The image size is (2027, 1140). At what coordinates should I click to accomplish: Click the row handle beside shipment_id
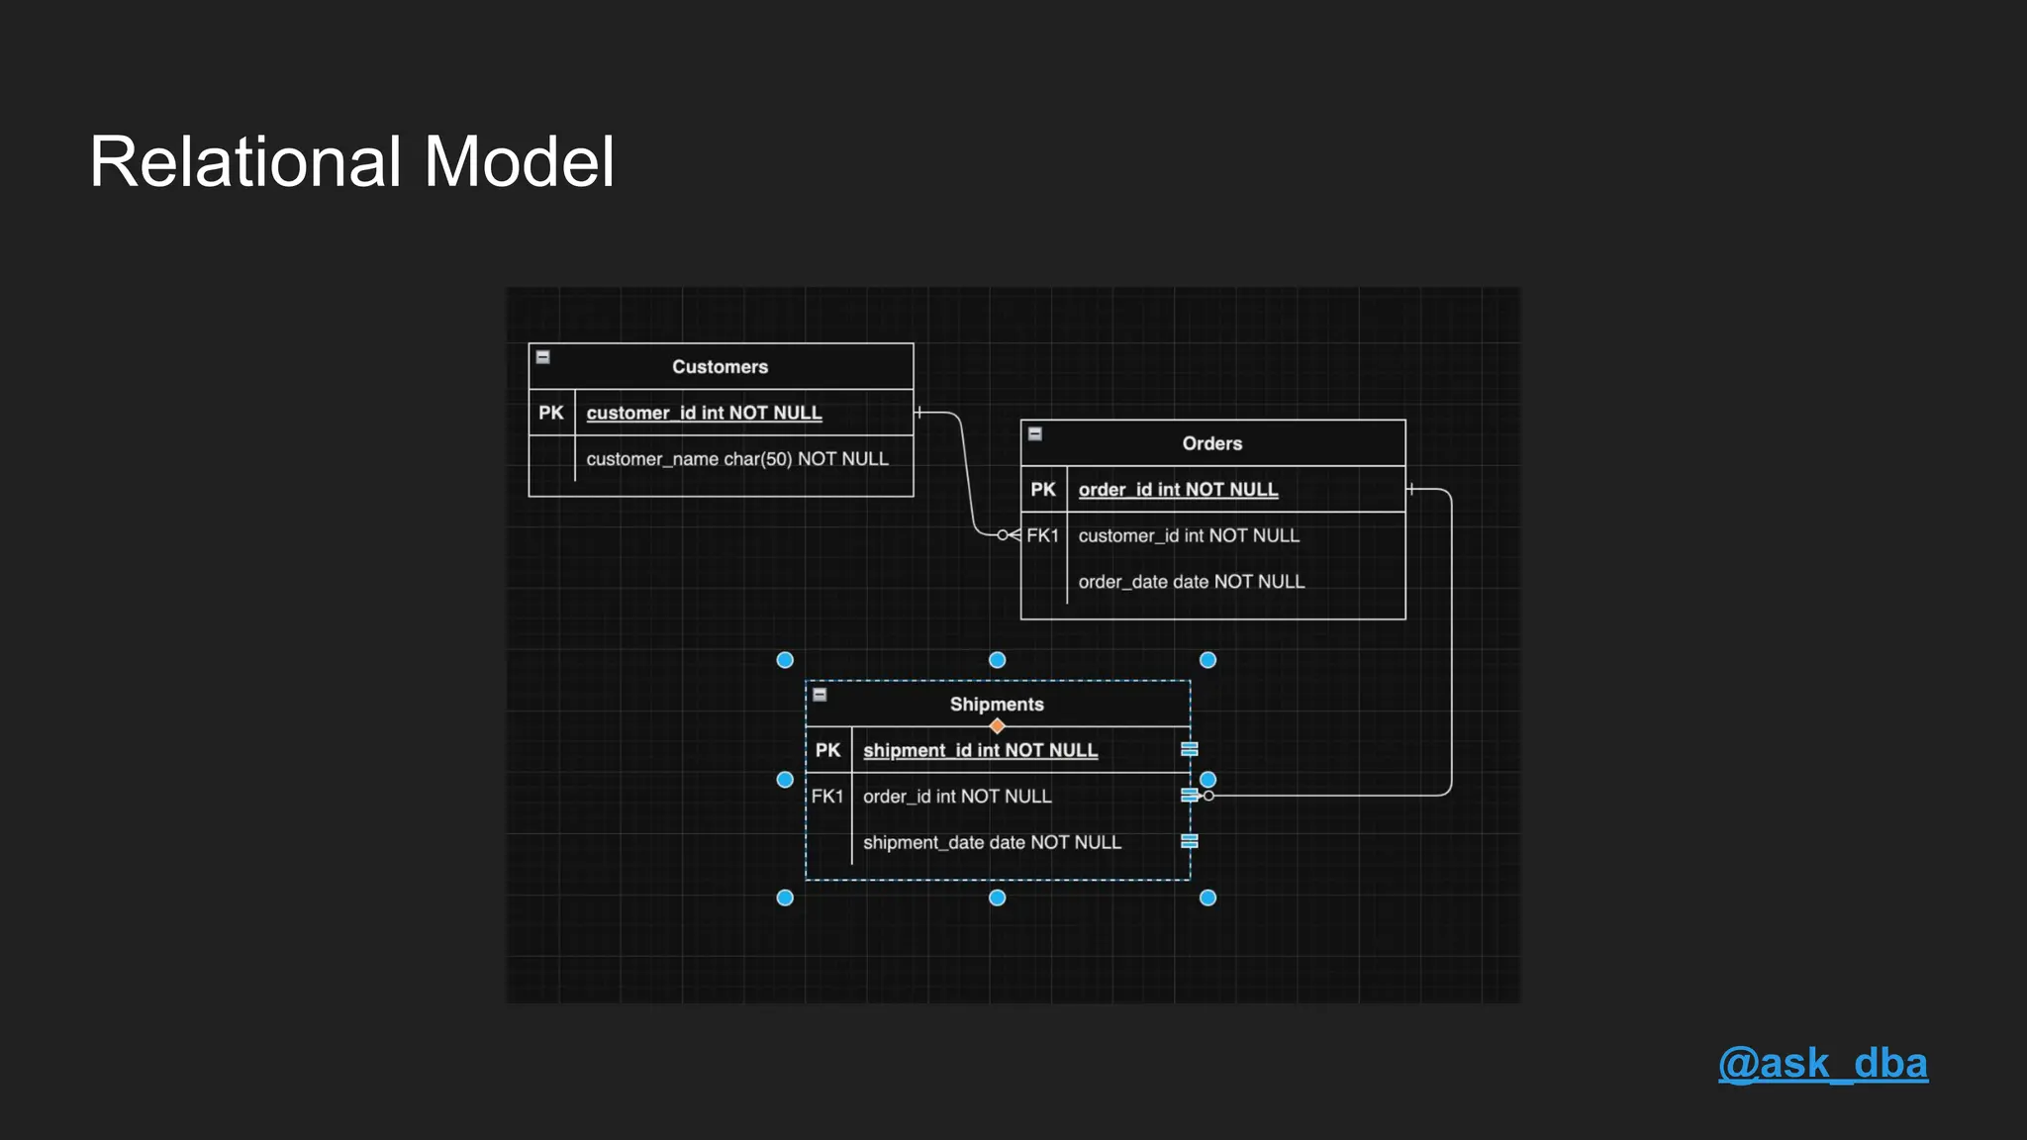[1190, 749]
